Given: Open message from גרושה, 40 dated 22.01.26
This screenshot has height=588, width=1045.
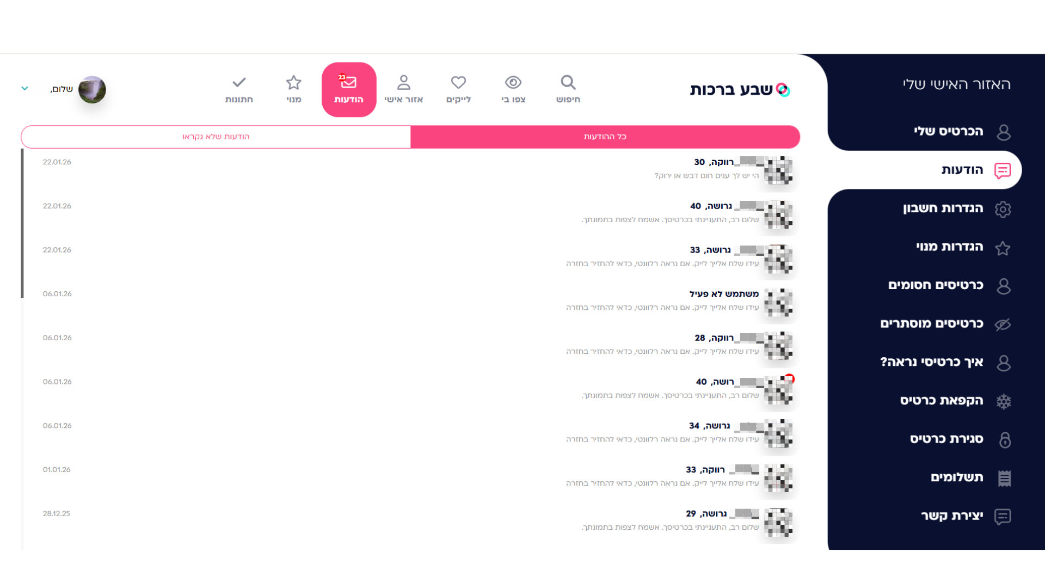Looking at the screenshot, I should [x=411, y=214].
